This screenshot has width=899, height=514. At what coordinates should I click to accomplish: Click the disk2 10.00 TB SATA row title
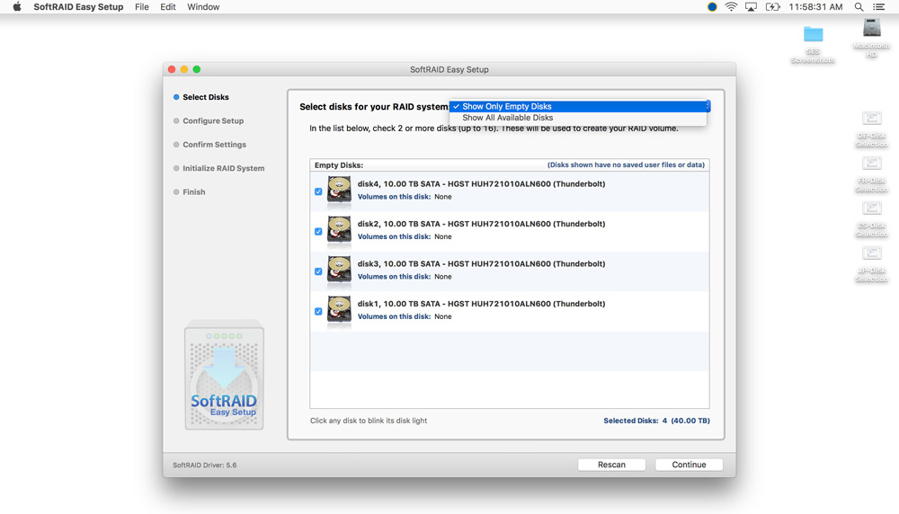pos(481,224)
